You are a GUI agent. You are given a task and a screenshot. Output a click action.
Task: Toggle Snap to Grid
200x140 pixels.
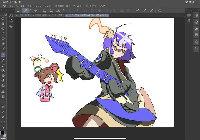tap(151, 11)
